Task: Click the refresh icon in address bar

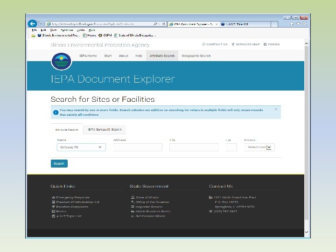Action: pos(164,24)
